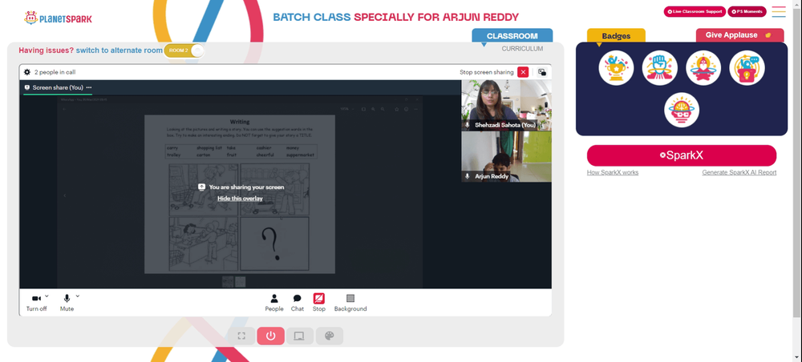Image resolution: width=802 pixels, height=362 pixels.
Task: Click Live Classroom Support button
Action: (x=695, y=11)
